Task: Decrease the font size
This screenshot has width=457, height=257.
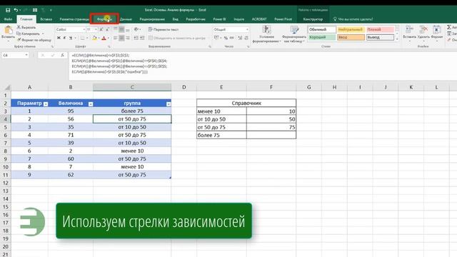Action: [x=107, y=29]
